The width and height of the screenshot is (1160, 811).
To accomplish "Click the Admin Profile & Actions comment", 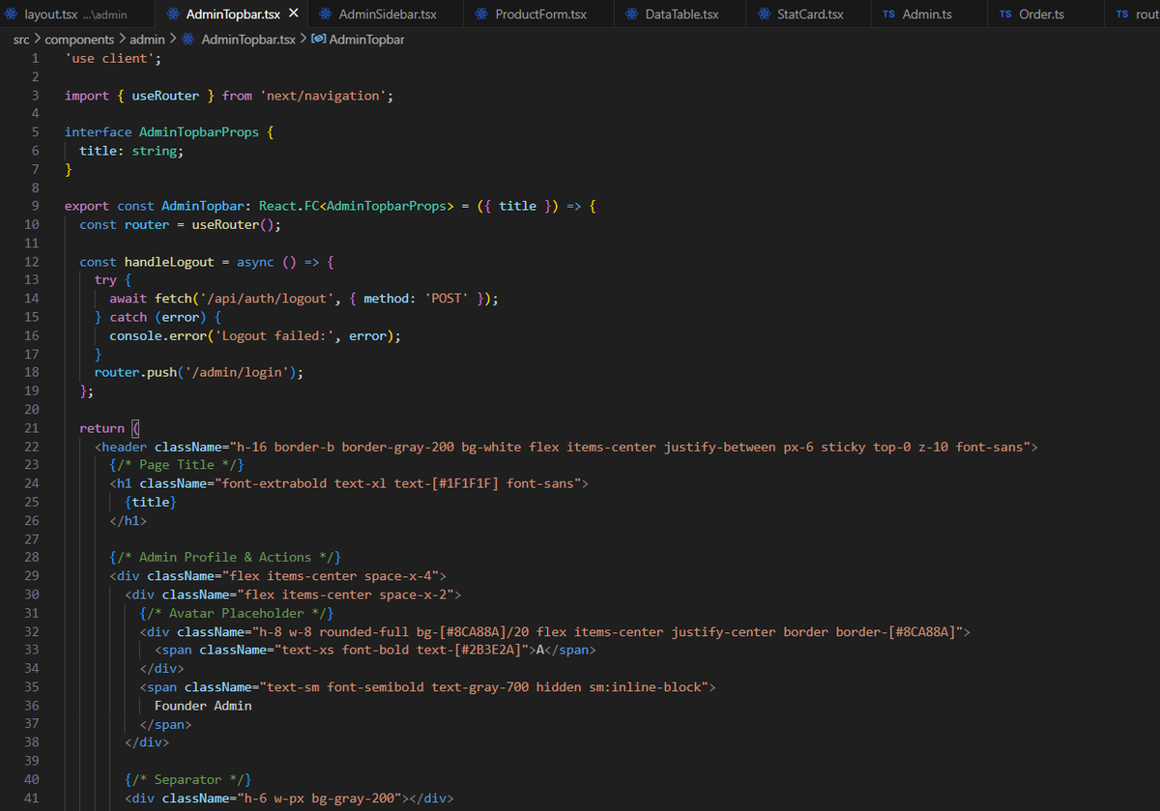I will click(225, 558).
